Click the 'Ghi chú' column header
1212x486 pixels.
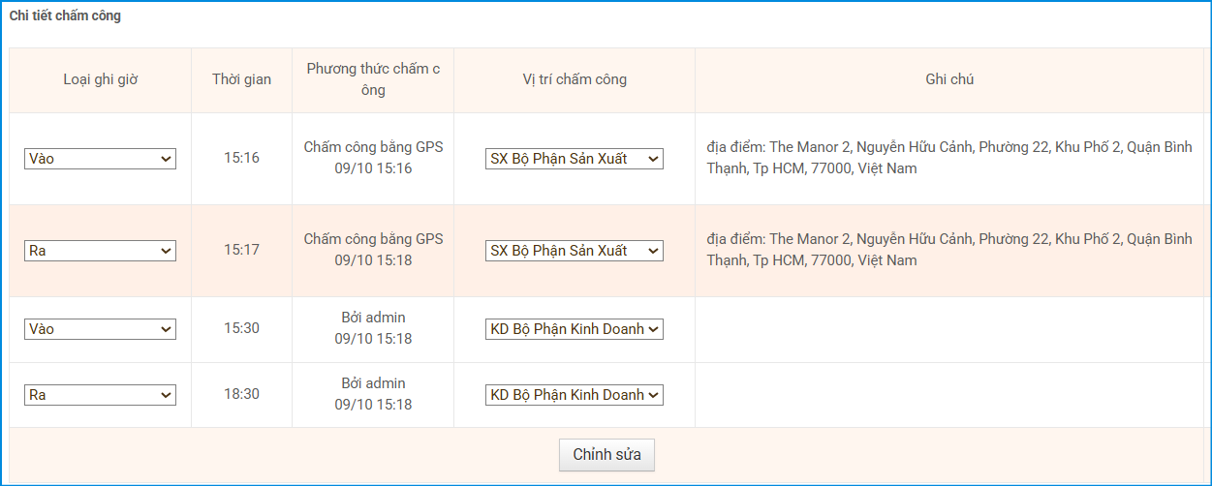pos(949,79)
